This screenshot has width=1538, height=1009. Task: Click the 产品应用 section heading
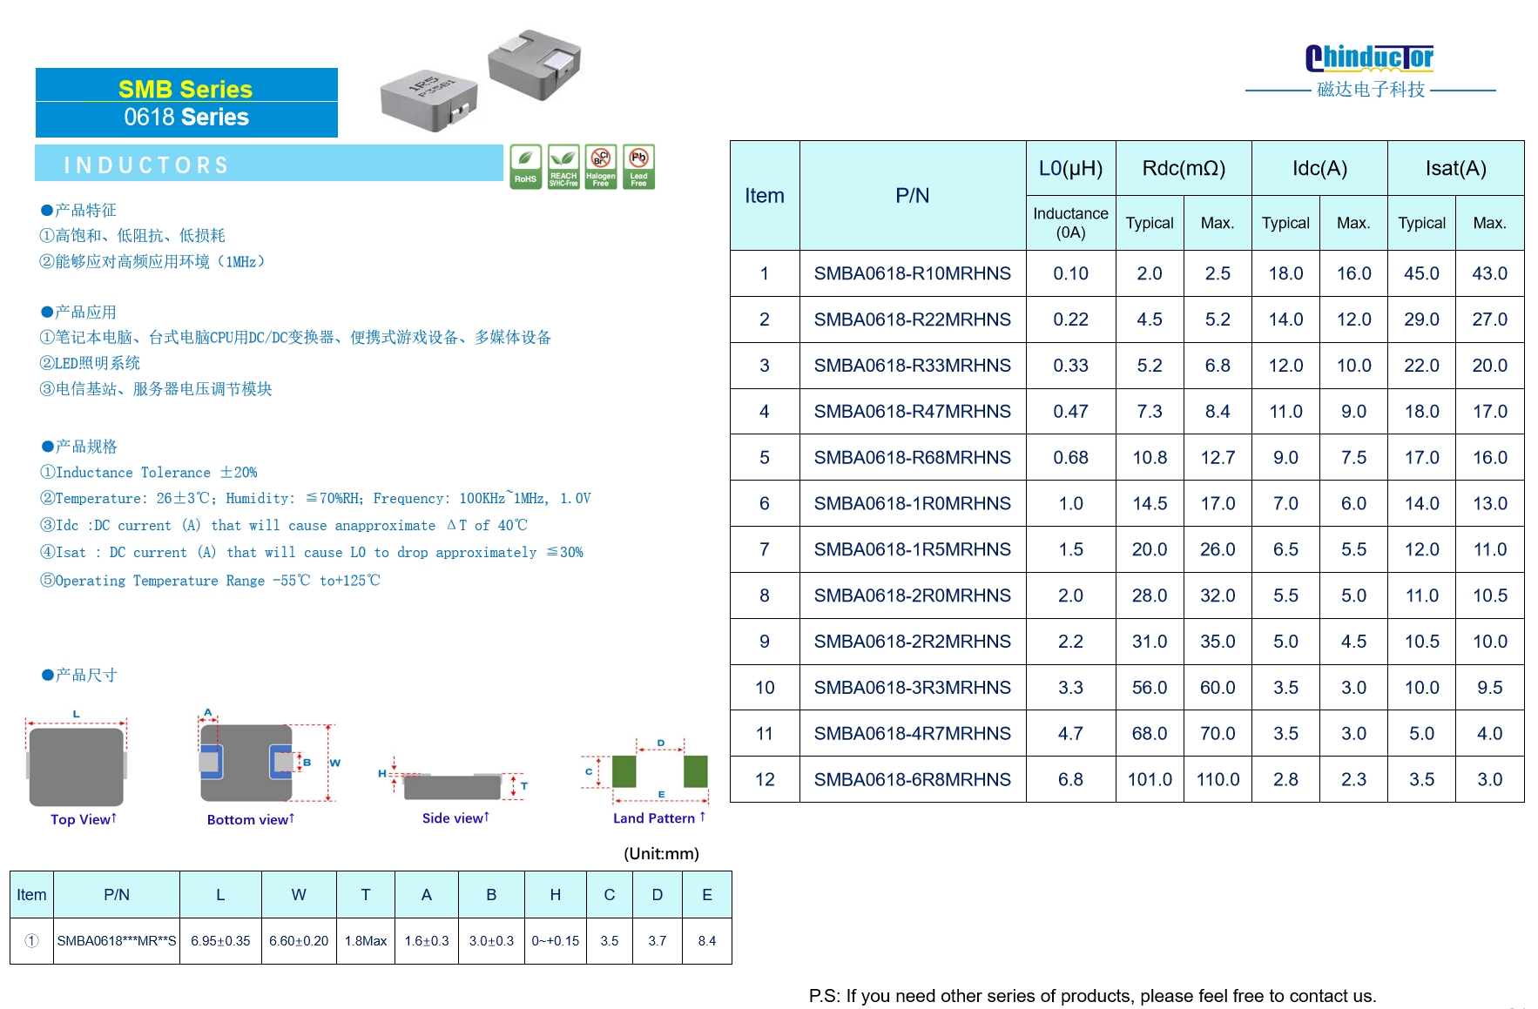(x=78, y=313)
